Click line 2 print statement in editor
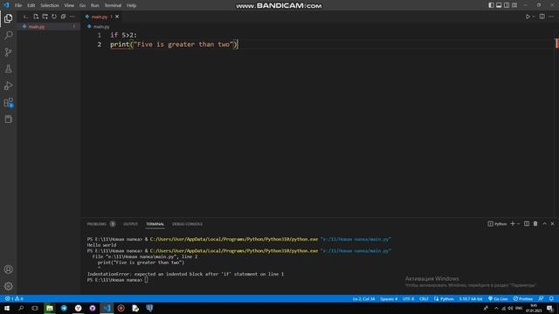The height and width of the screenshot is (314, 559). tap(173, 44)
